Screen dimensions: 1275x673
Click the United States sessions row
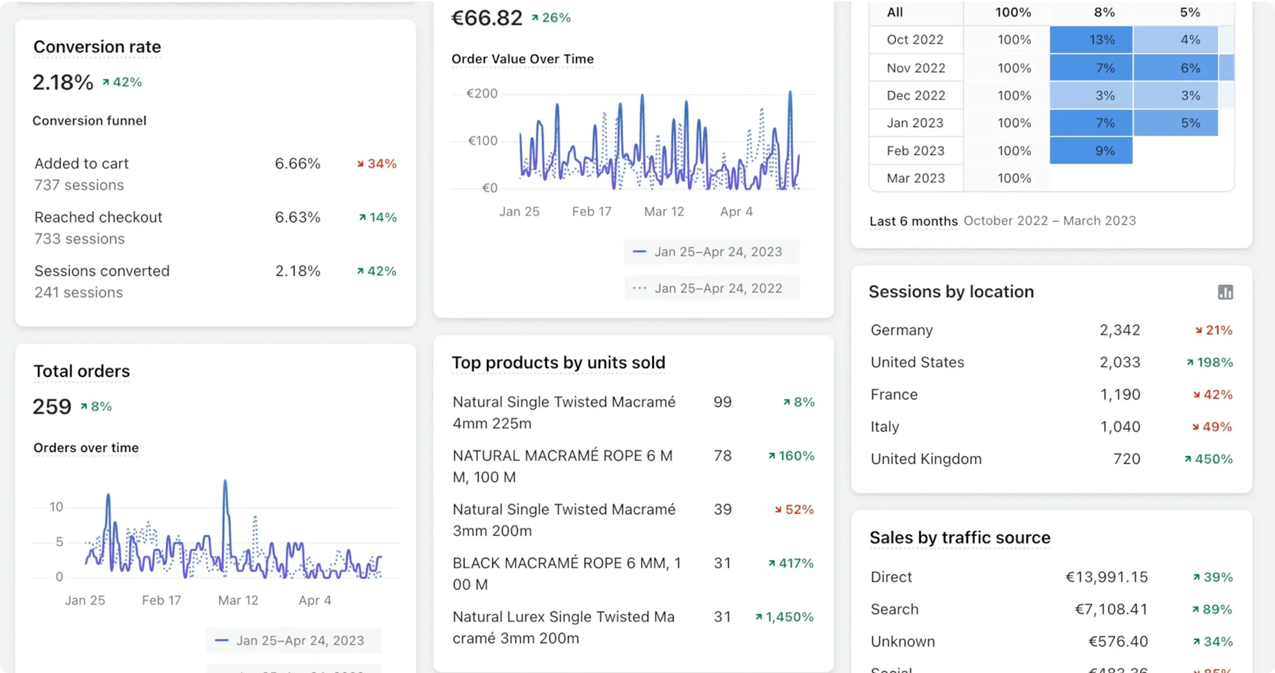pos(1051,363)
